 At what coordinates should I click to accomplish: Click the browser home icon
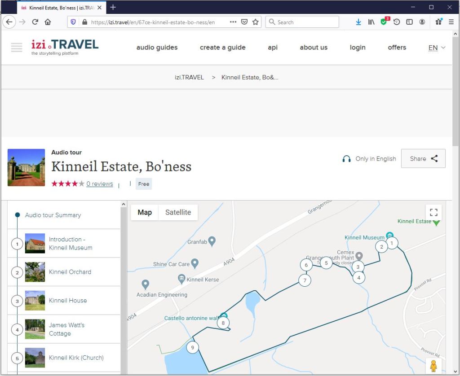(x=48, y=22)
